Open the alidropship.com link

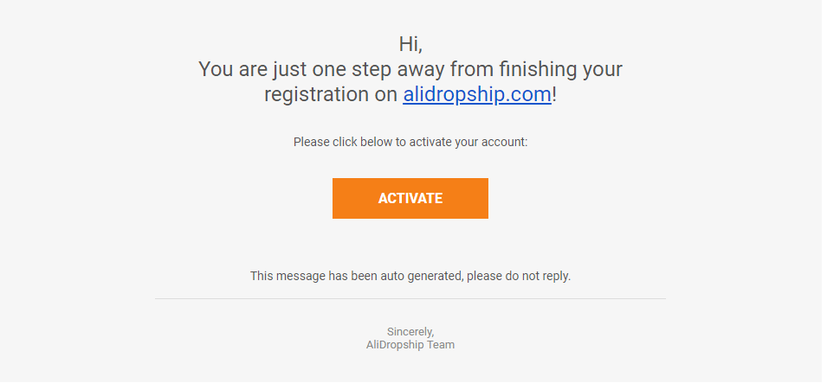pyautogui.click(x=476, y=95)
